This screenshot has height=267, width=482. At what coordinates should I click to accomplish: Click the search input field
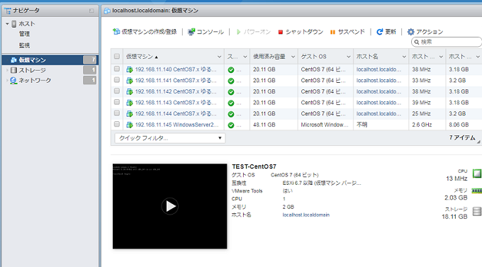point(447,42)
